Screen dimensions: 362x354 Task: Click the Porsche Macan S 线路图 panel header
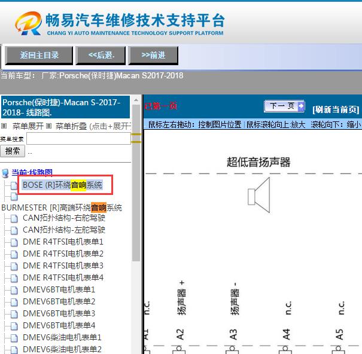66,107
